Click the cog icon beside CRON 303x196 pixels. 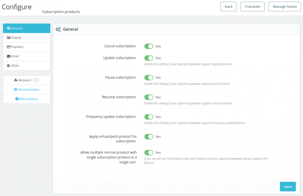coord(8,66)
